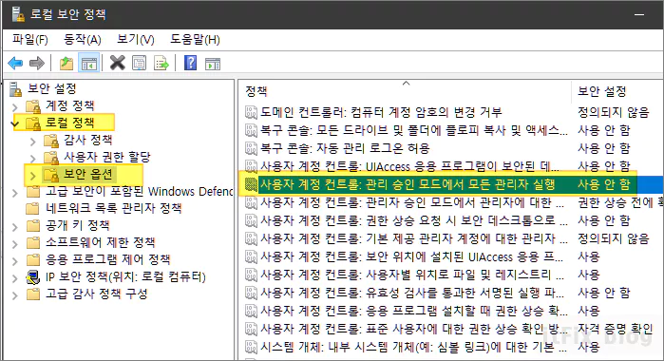Select 네트워크 목록 관리자 정책 folder
Viewport: 664px width, 361px height.
point(113,208)
